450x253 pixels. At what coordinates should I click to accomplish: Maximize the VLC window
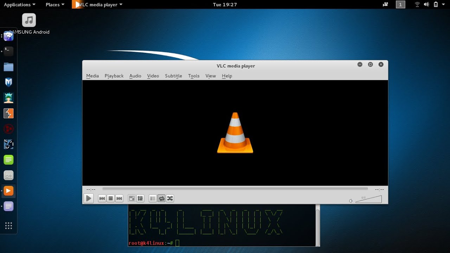click(370, 65)
